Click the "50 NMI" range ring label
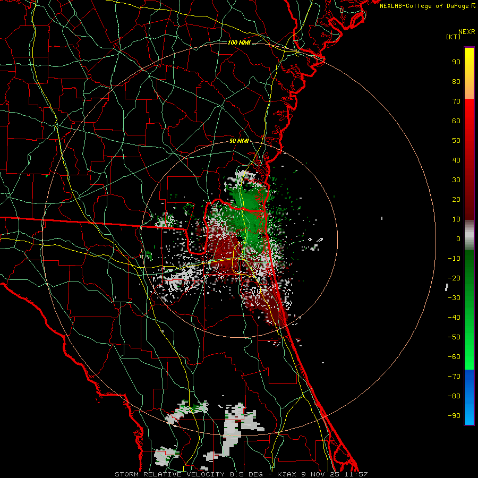This screenshot has width=478, height=478. click(x=239, y=141)
